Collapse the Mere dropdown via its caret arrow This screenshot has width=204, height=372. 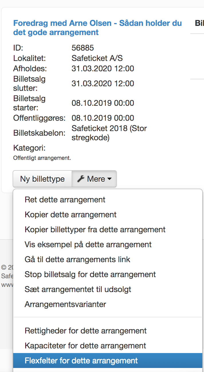click(x=109, y=179)
